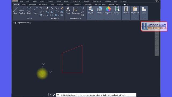Select the Hatch tool
The width and height of the screenshot is (172, 97).
[x=41, y=15]
